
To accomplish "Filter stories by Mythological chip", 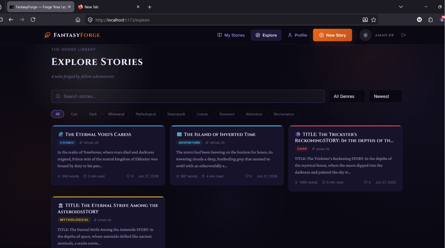I will coord(146,114).
